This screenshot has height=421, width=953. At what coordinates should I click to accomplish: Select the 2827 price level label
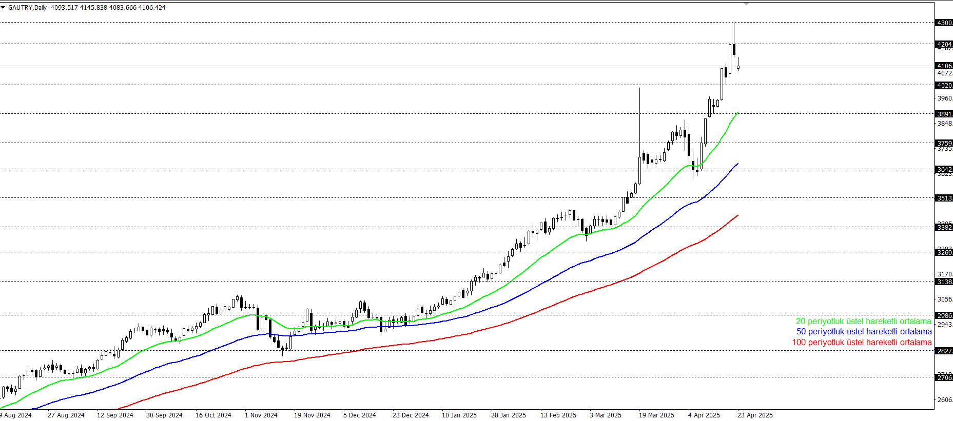click(944, 351)
